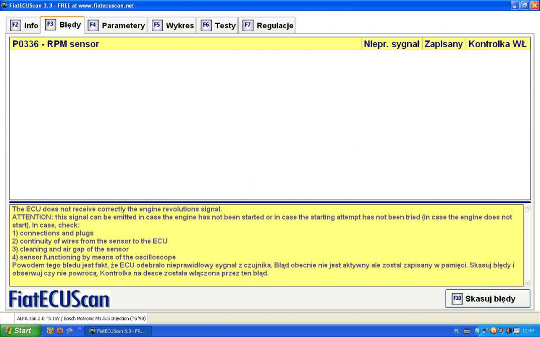The image size is (540, 337).
Task: Open the F7 Regulacje tab
Action: click(267, 26)
